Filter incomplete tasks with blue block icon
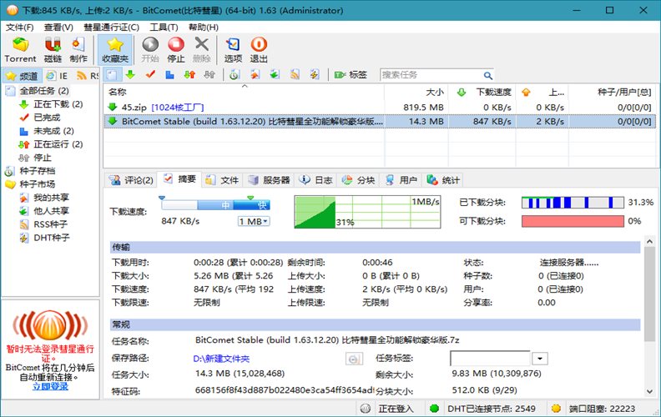 [169, 75]
